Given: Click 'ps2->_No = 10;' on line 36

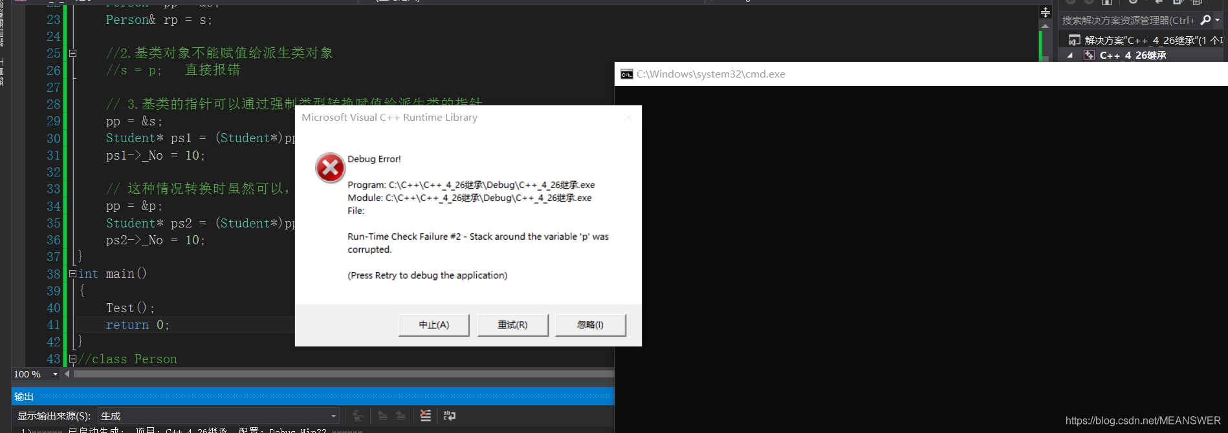Looking at the screenshot, I should click(x=155, y=240).
